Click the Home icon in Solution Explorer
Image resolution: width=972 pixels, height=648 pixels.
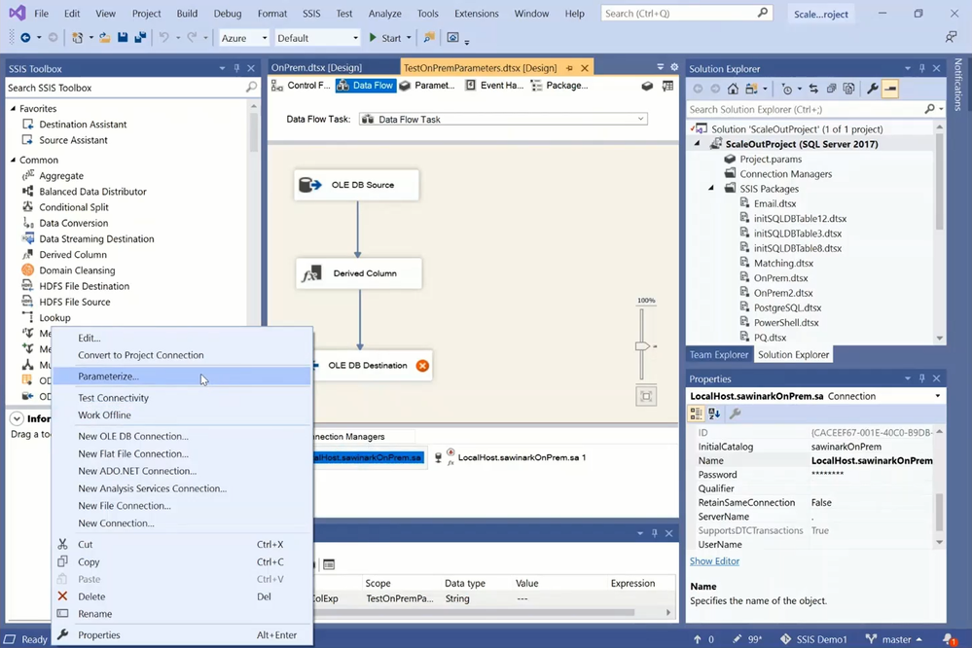pyautogui.click(x=733, y=89)
